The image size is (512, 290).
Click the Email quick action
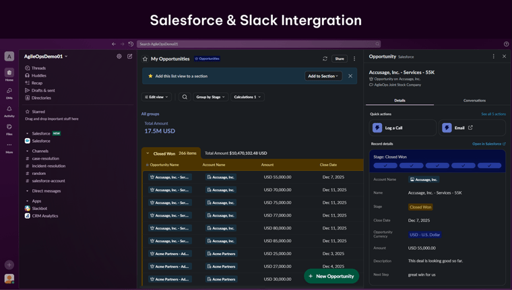(x=472, y=128)
